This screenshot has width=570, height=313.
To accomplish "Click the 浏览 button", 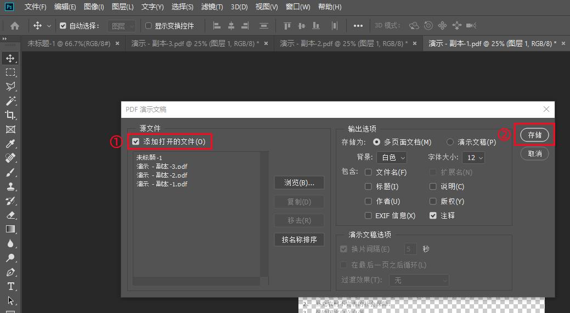I will click(299, 183).
